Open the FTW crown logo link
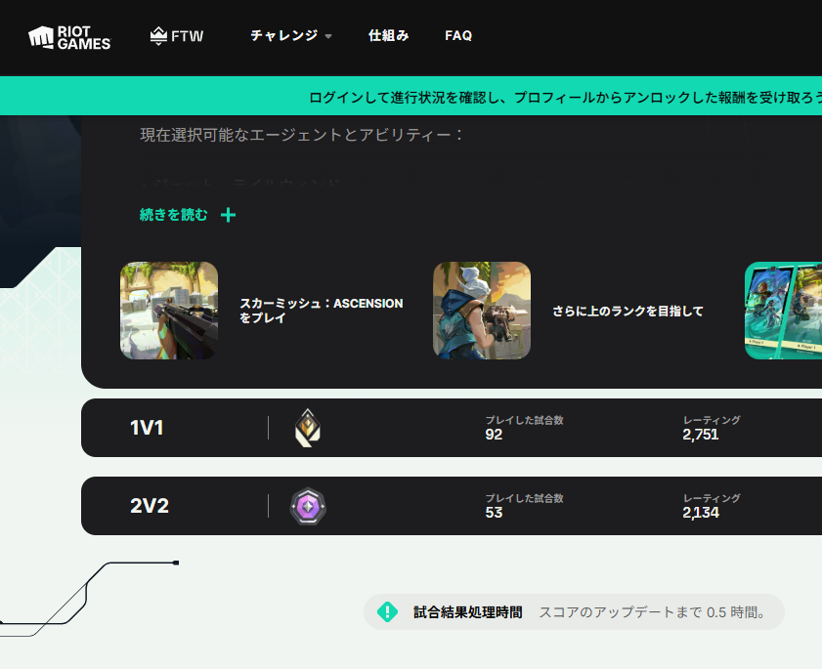Viewport: 822px width, 669px height. (177, 36)
